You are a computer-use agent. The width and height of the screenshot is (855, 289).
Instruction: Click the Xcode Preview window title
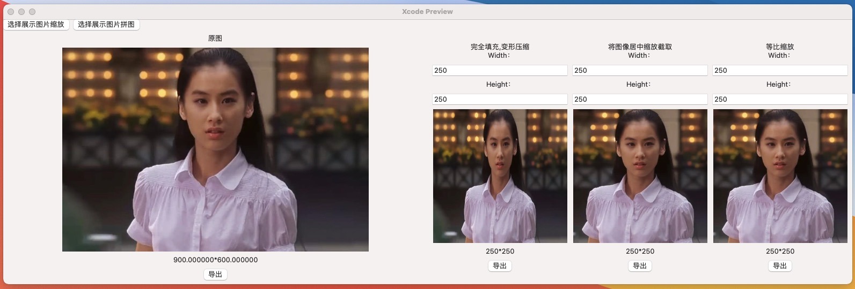[427, 11]
